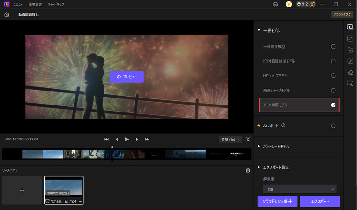
Task: Click the クラウドエクスポート button
Action: (x=277, y=201)
